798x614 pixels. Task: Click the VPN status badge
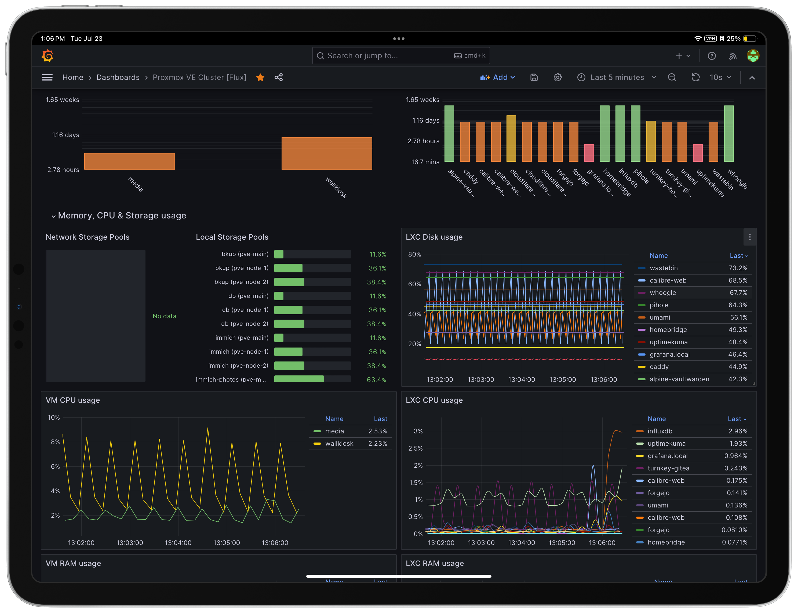point(710,39)
